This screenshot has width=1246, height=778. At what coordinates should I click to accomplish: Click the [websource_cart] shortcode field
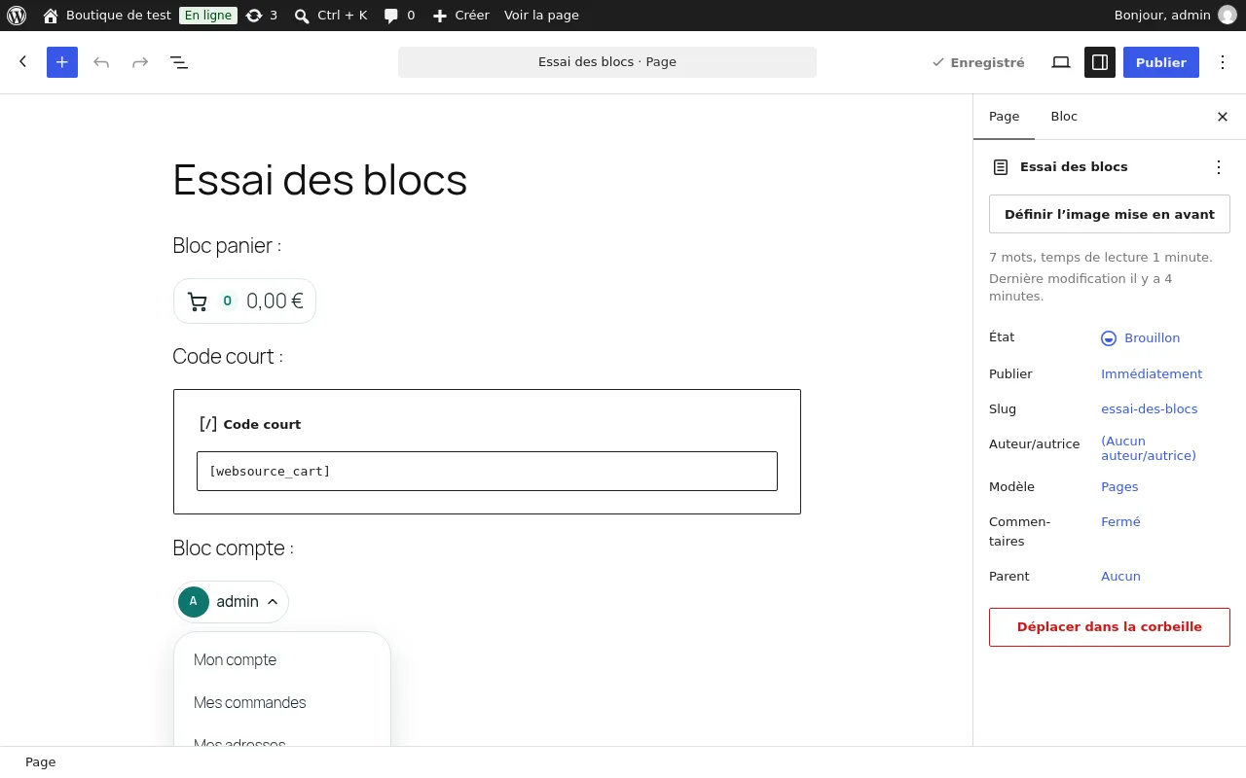point(487,471)
